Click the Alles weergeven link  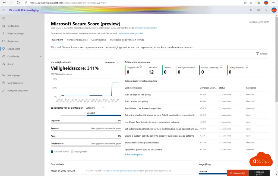(134, 155)
